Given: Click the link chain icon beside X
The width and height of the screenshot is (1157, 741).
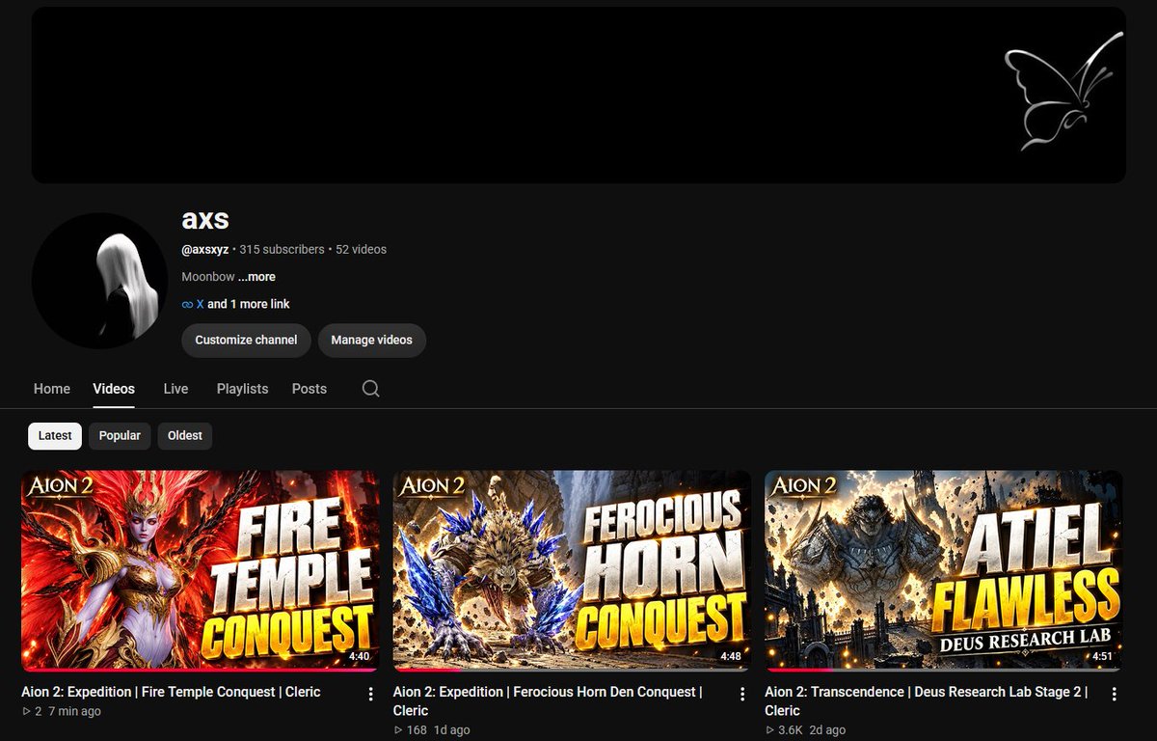Looking at the screenshot, I should pos(187,304).
